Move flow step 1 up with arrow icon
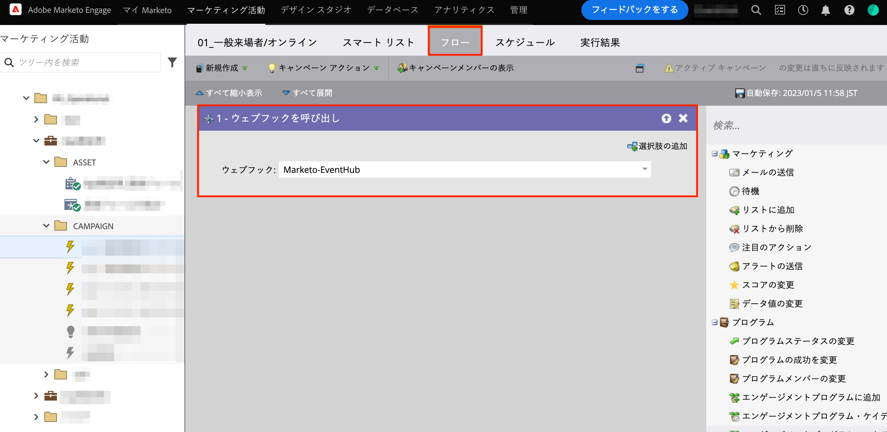Screen dimensions: 887x432 point(666,118)
